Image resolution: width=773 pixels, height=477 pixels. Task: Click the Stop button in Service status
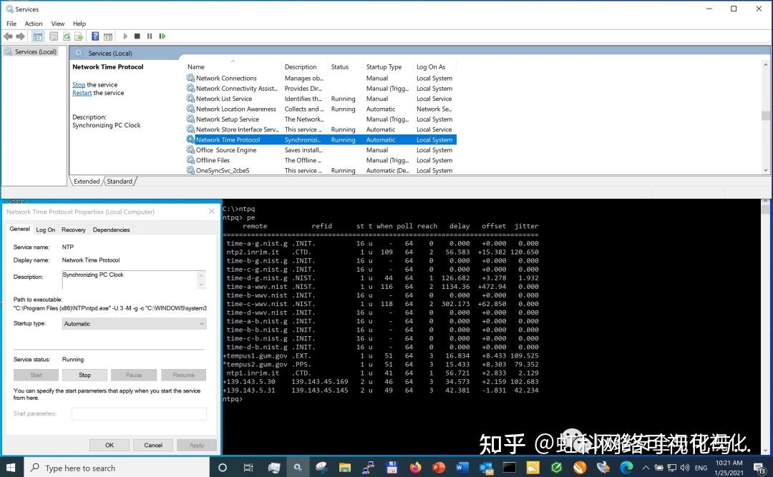pos(84,374)
